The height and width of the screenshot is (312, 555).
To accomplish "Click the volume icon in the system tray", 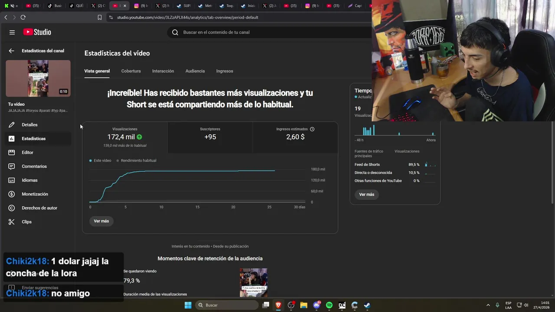I will tap(526, 305).
